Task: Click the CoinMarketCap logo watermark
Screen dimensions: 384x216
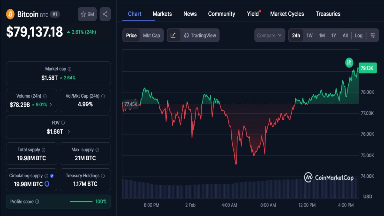Action: 328,176
